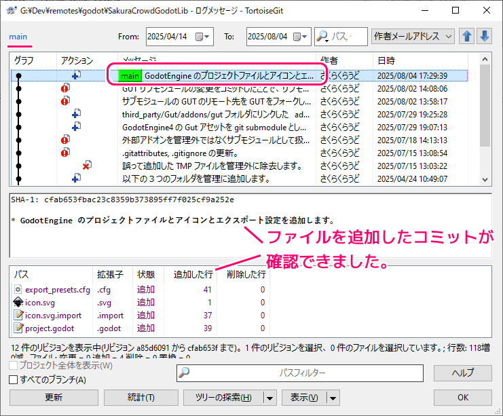Click the modified icon on 2025/08/02 14:08 commit

coord(65,88)
